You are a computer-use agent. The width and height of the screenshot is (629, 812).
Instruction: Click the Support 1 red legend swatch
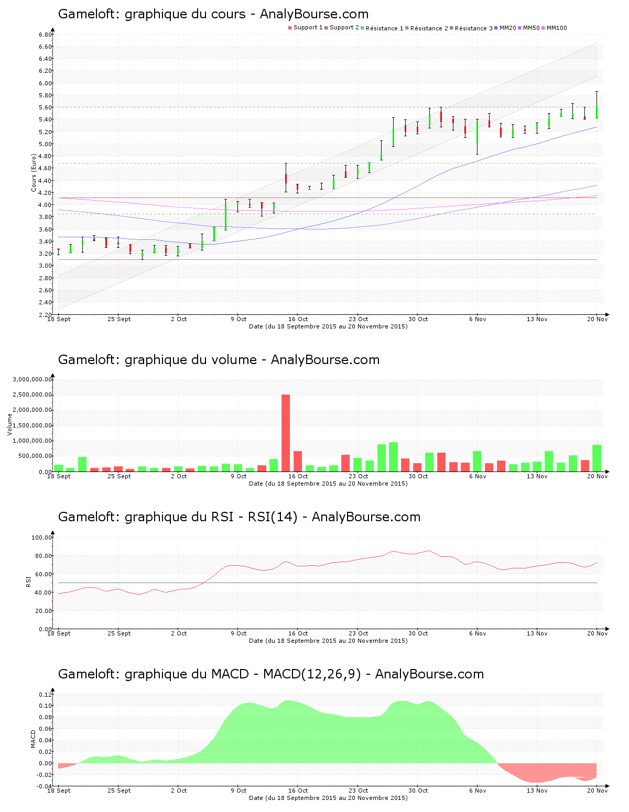coord(290,28)
